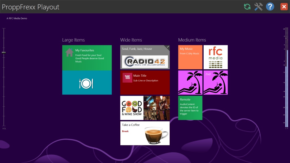Click the plate and cutlery icon tile
The width and height of the screenshot is (290, 163).
point(87,83)
